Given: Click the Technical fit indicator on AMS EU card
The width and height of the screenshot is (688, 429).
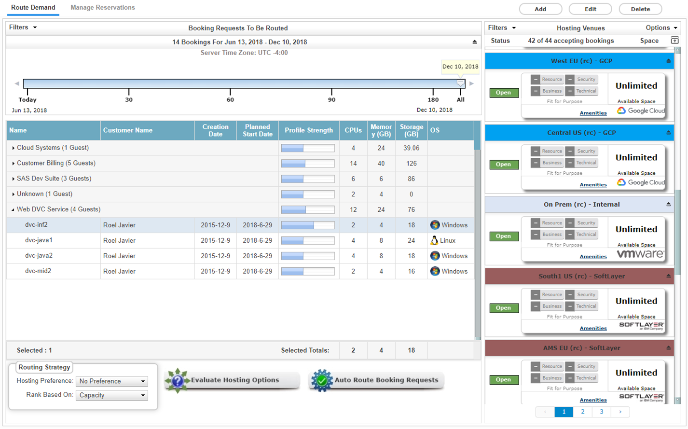Looking at the screenshot, I should pyautogui.click(x=581, y=378).
